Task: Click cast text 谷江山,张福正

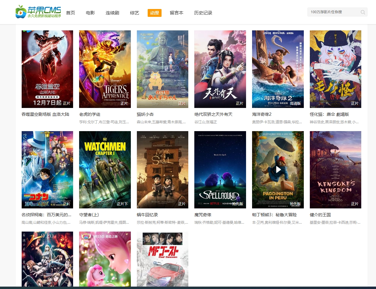Action: (206, 122)
